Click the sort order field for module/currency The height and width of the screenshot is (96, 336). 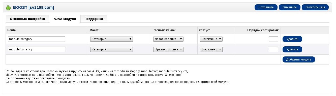click(273, 49)
